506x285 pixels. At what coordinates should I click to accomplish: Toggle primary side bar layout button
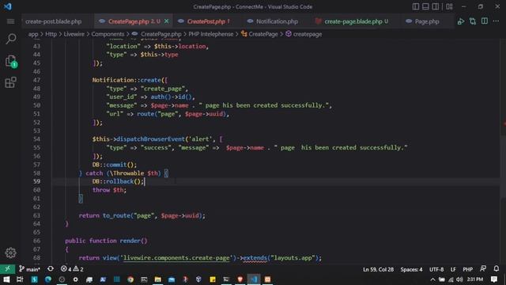pos(416,6)
